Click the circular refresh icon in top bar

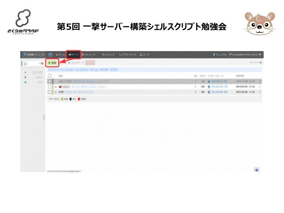[50, 55]
